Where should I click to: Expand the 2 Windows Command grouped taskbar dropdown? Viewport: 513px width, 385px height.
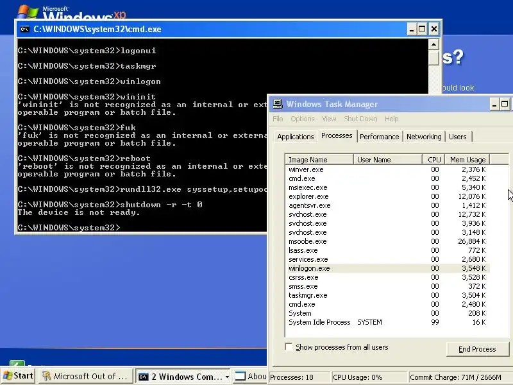click(227, 377)
